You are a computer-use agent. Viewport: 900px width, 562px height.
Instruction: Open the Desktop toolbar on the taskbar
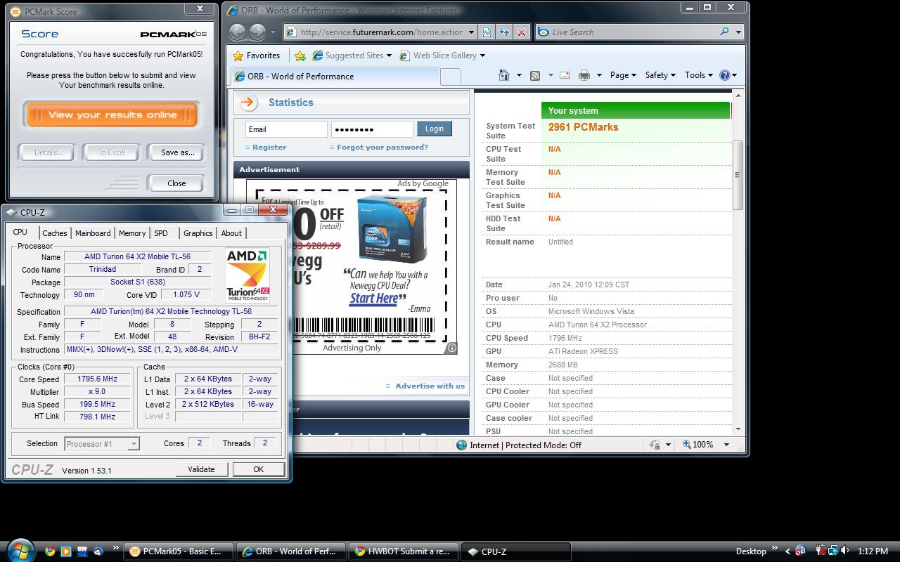pos(751,551)
